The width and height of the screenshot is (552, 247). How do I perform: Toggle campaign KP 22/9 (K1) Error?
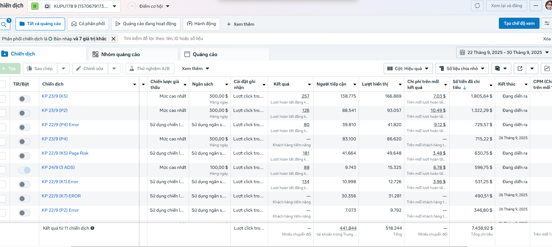25,184
